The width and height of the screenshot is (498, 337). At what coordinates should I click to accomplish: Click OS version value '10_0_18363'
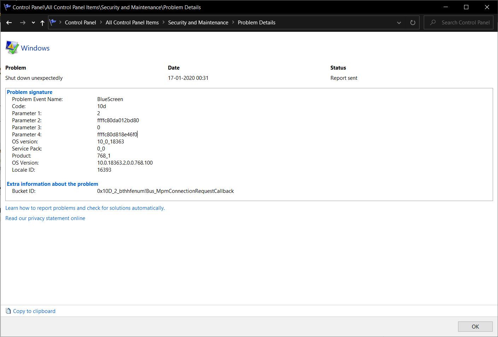point(111,142)
